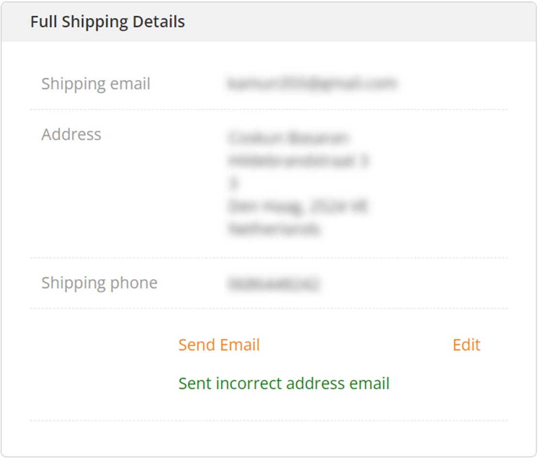Click the blurred shipping email address value
The height and width of the screenshot is (458, 539).
pyautogui.click(x=313, y=82)
